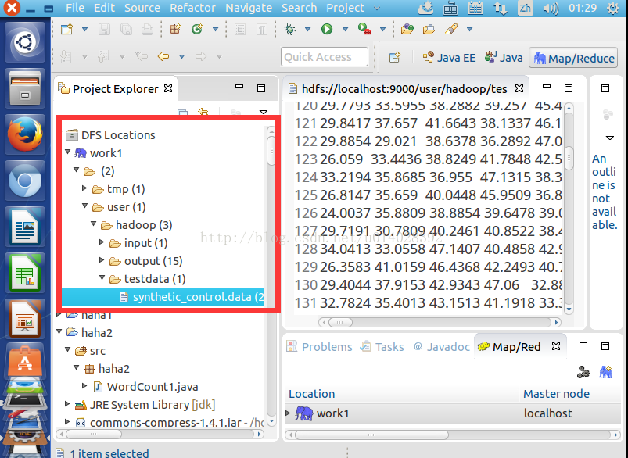Toggle Block Selection Mode toolbar button
This screenshot has height=458, width=628.
(x=240, y=29)
